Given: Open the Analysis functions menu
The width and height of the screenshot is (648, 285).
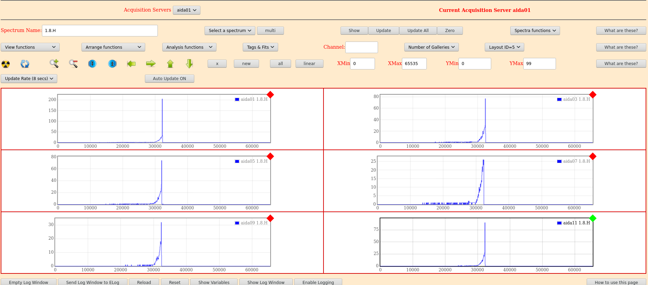Looking at the screenshot, I should tap(189, 47).
